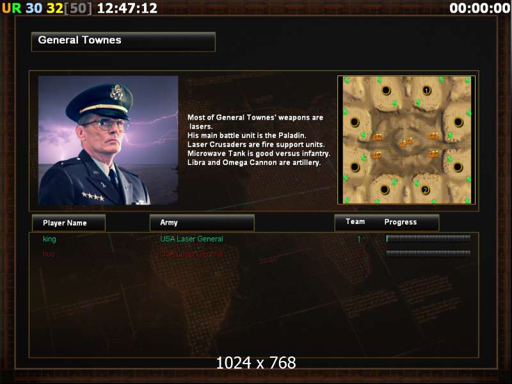This screenshot has height=384, width=512.
Task: Click the eagle badge on the general's cap
Action: [x=116, y=92]
